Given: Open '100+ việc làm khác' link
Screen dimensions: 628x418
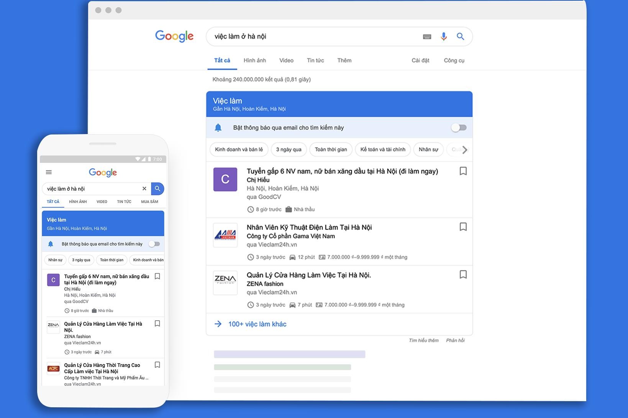Looking at the screenshot, I should coord(257,324).
